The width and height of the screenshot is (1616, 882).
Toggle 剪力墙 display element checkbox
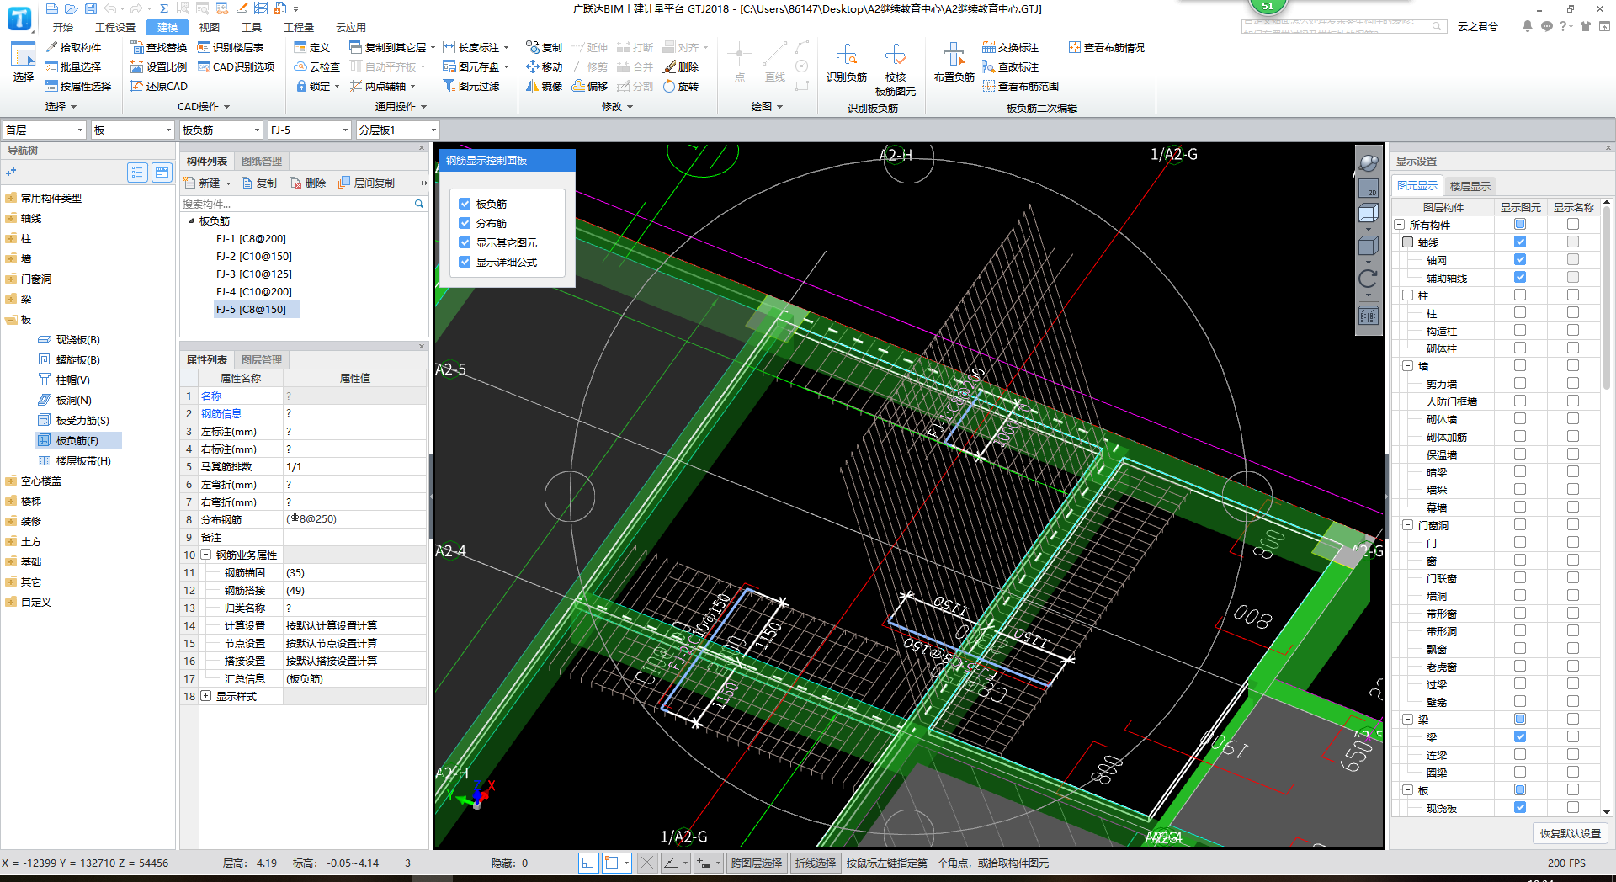click(1520, 383)
